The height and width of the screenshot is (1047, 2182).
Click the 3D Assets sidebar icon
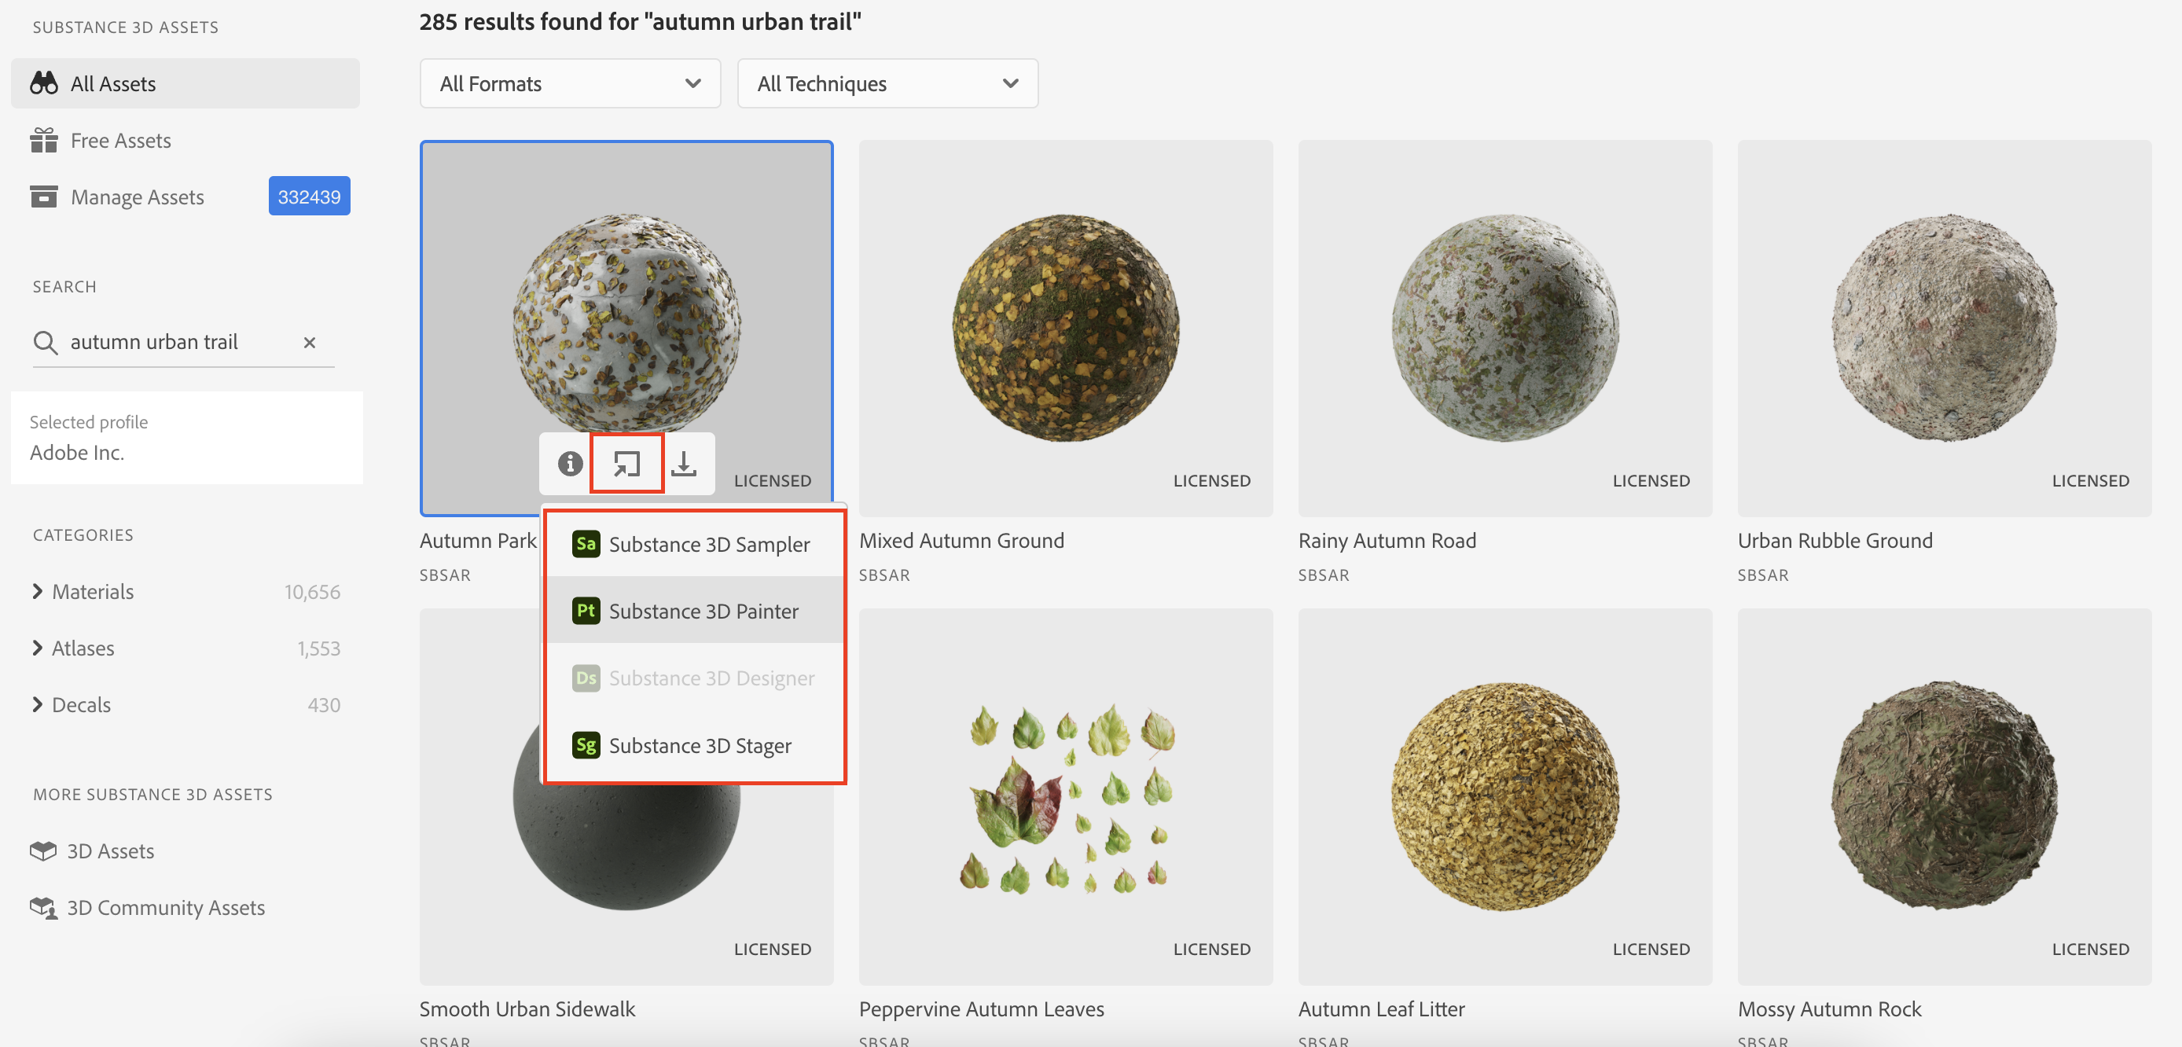pos(44,850)
